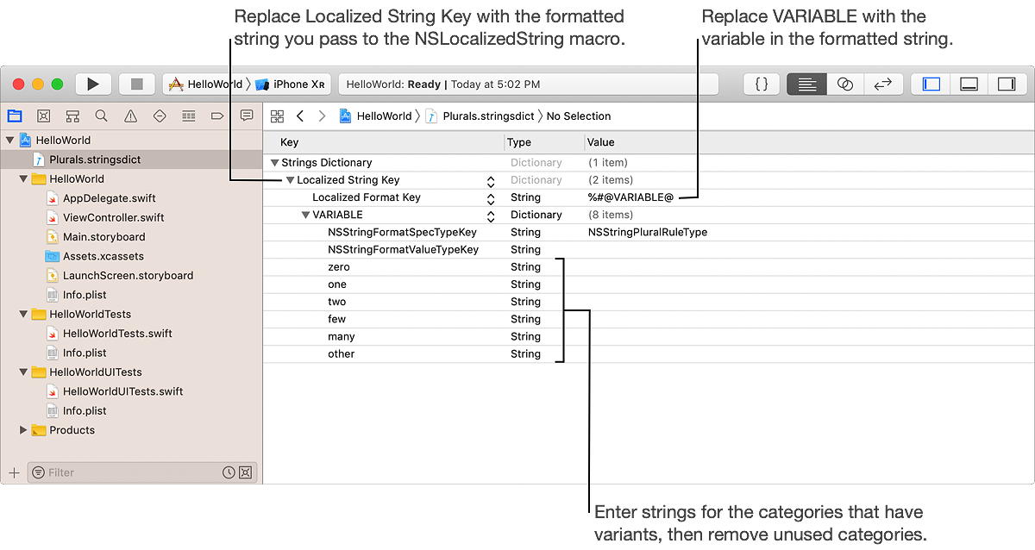
Task: Choose the iPhone XR run destination
Action: pos(291,84)
